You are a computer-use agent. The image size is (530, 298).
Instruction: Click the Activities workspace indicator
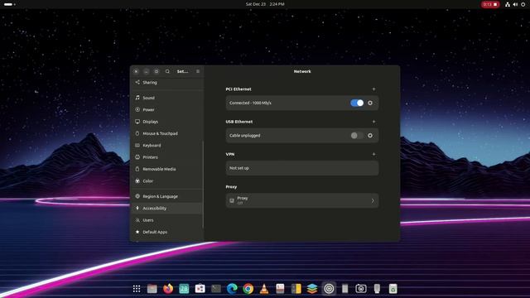click(9, 4)
